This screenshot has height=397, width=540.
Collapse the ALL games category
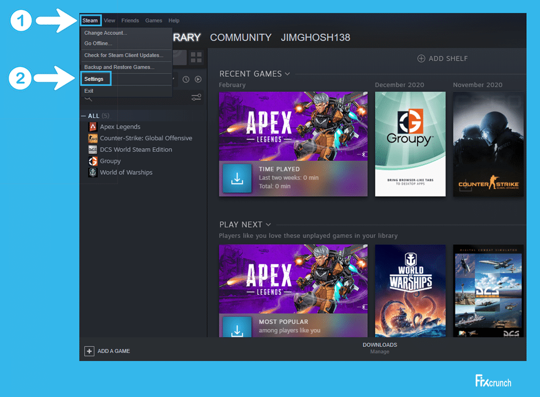click(83, 116)
